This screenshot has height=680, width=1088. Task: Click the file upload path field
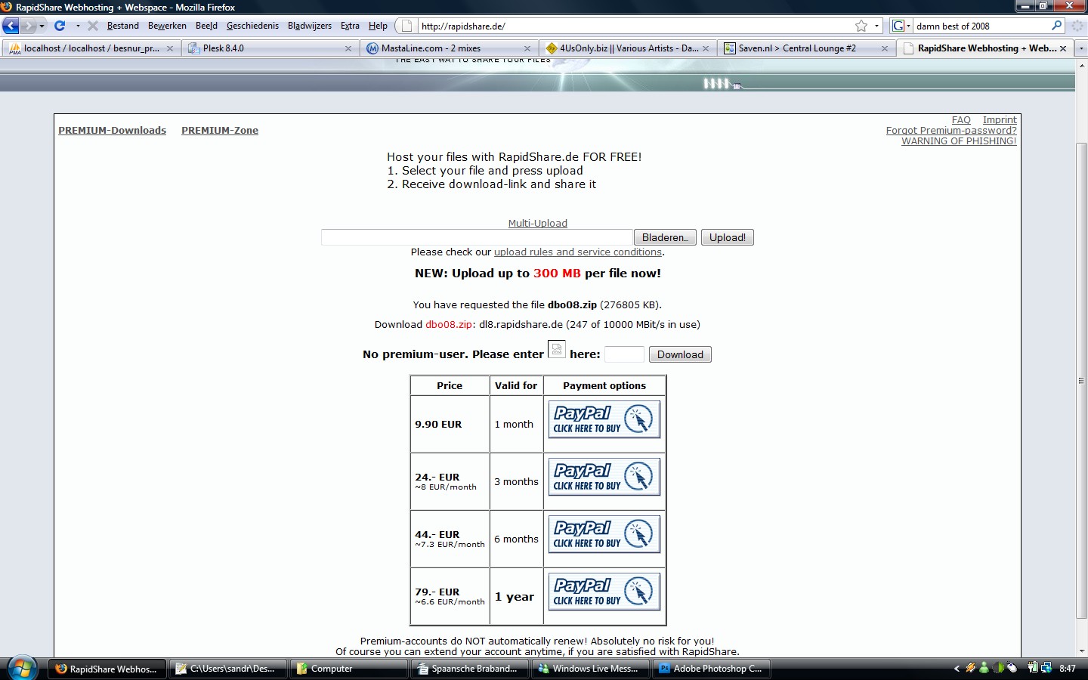coord(477,237)
